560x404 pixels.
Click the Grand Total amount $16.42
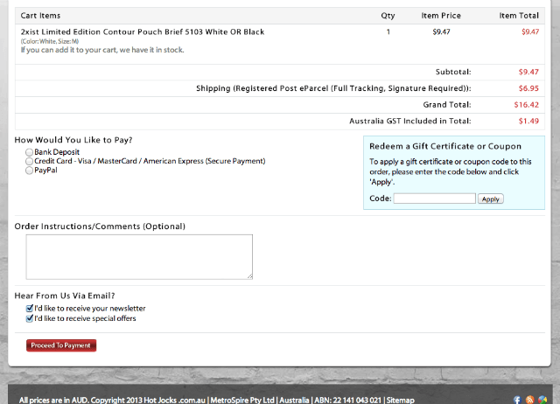point(527,104)
